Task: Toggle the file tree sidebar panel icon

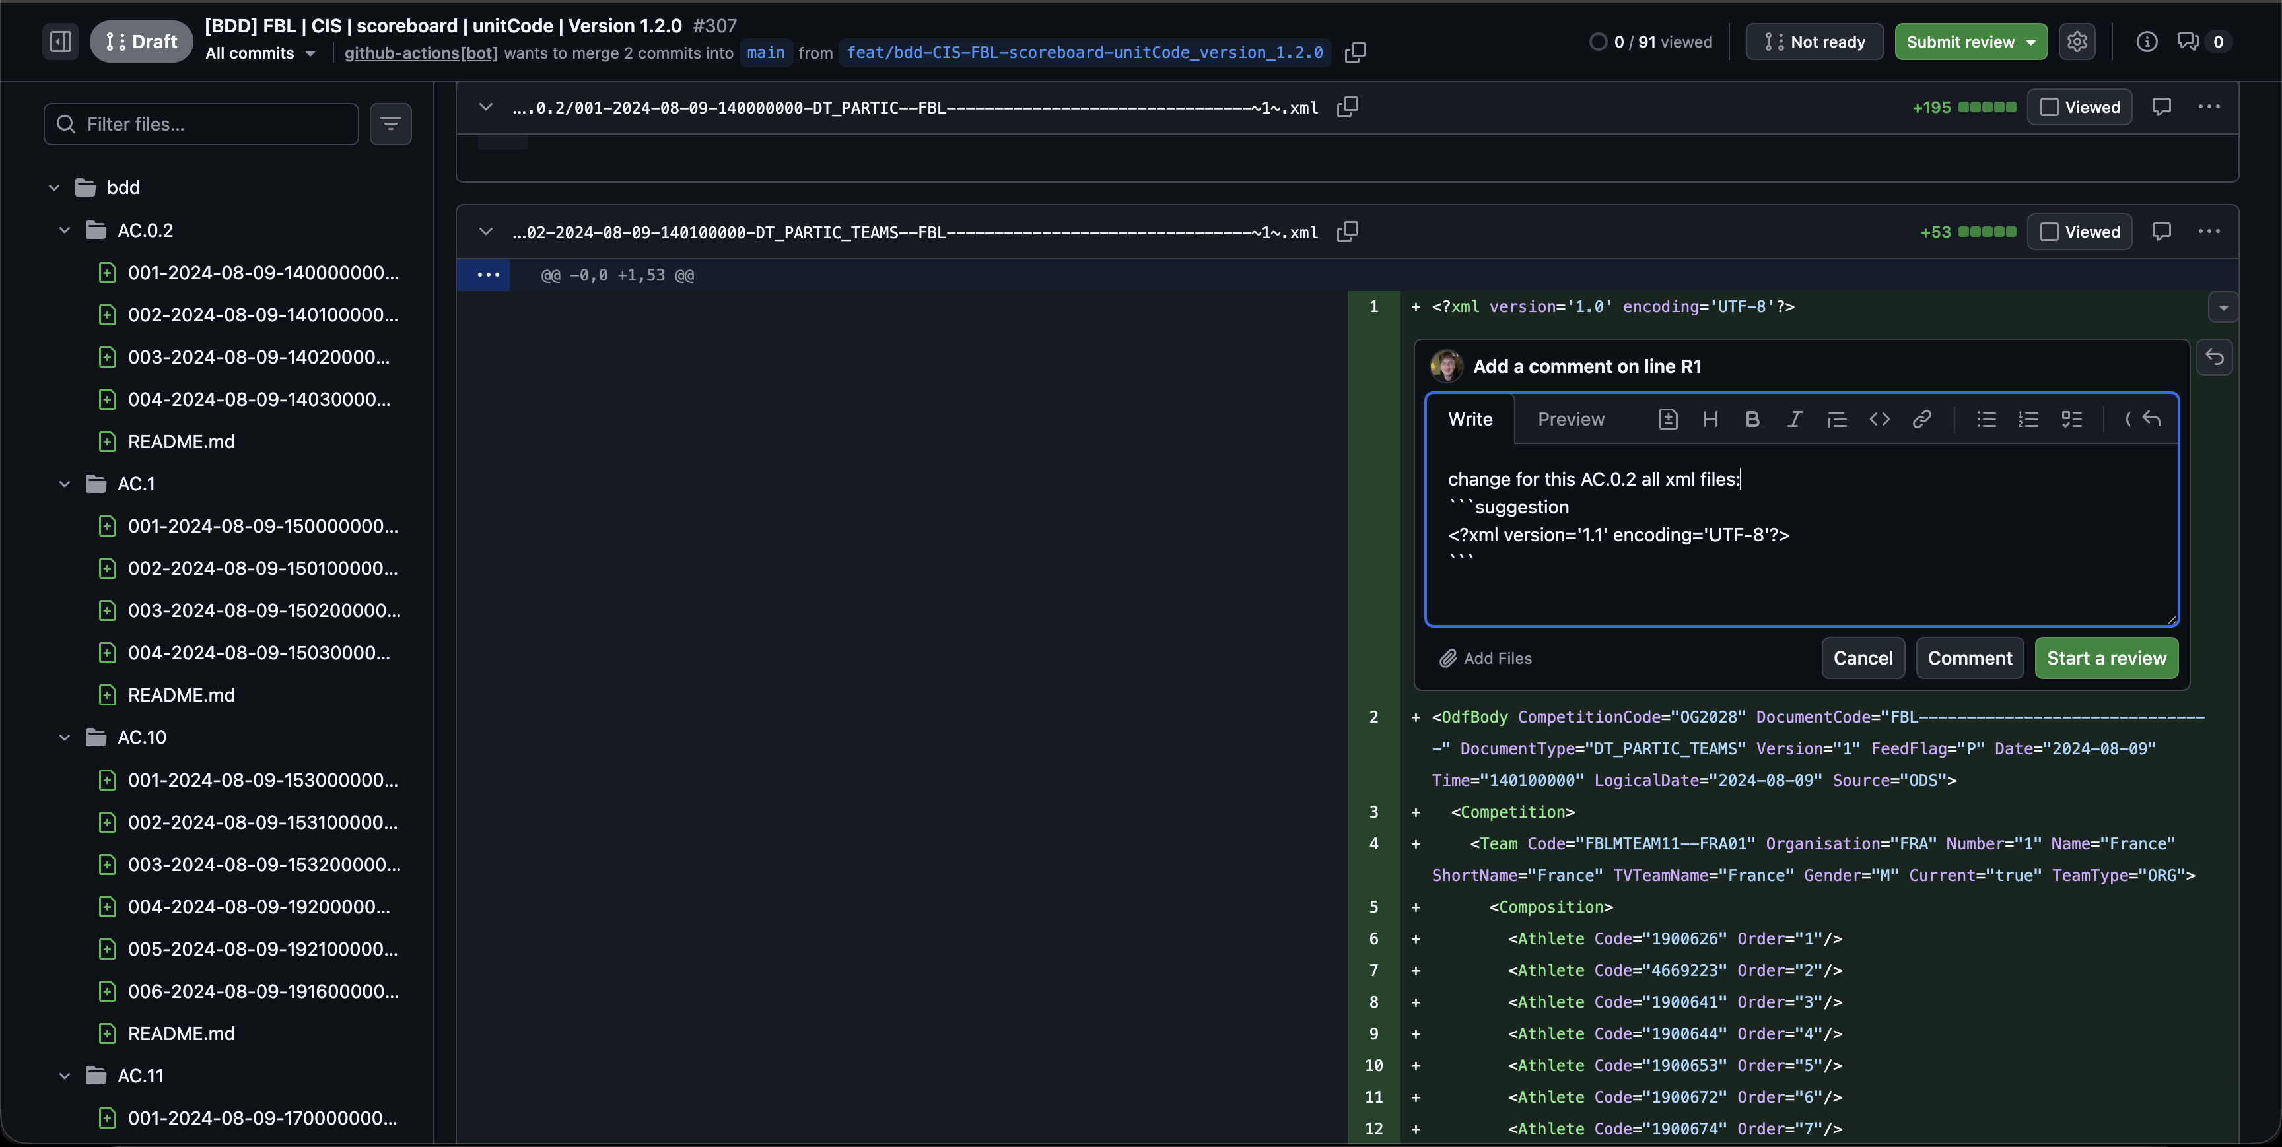Action: (60, 41)
